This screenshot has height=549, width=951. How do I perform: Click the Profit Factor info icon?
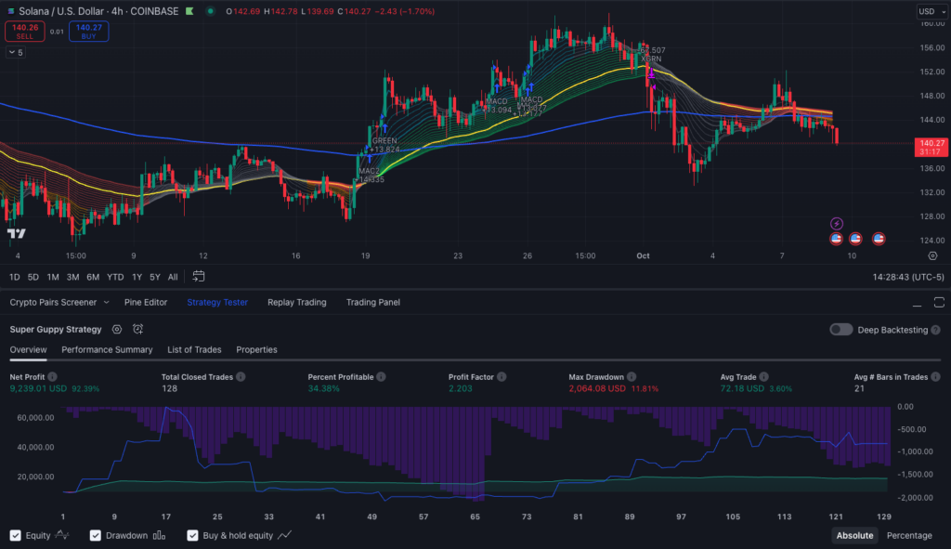click(502, 377)
